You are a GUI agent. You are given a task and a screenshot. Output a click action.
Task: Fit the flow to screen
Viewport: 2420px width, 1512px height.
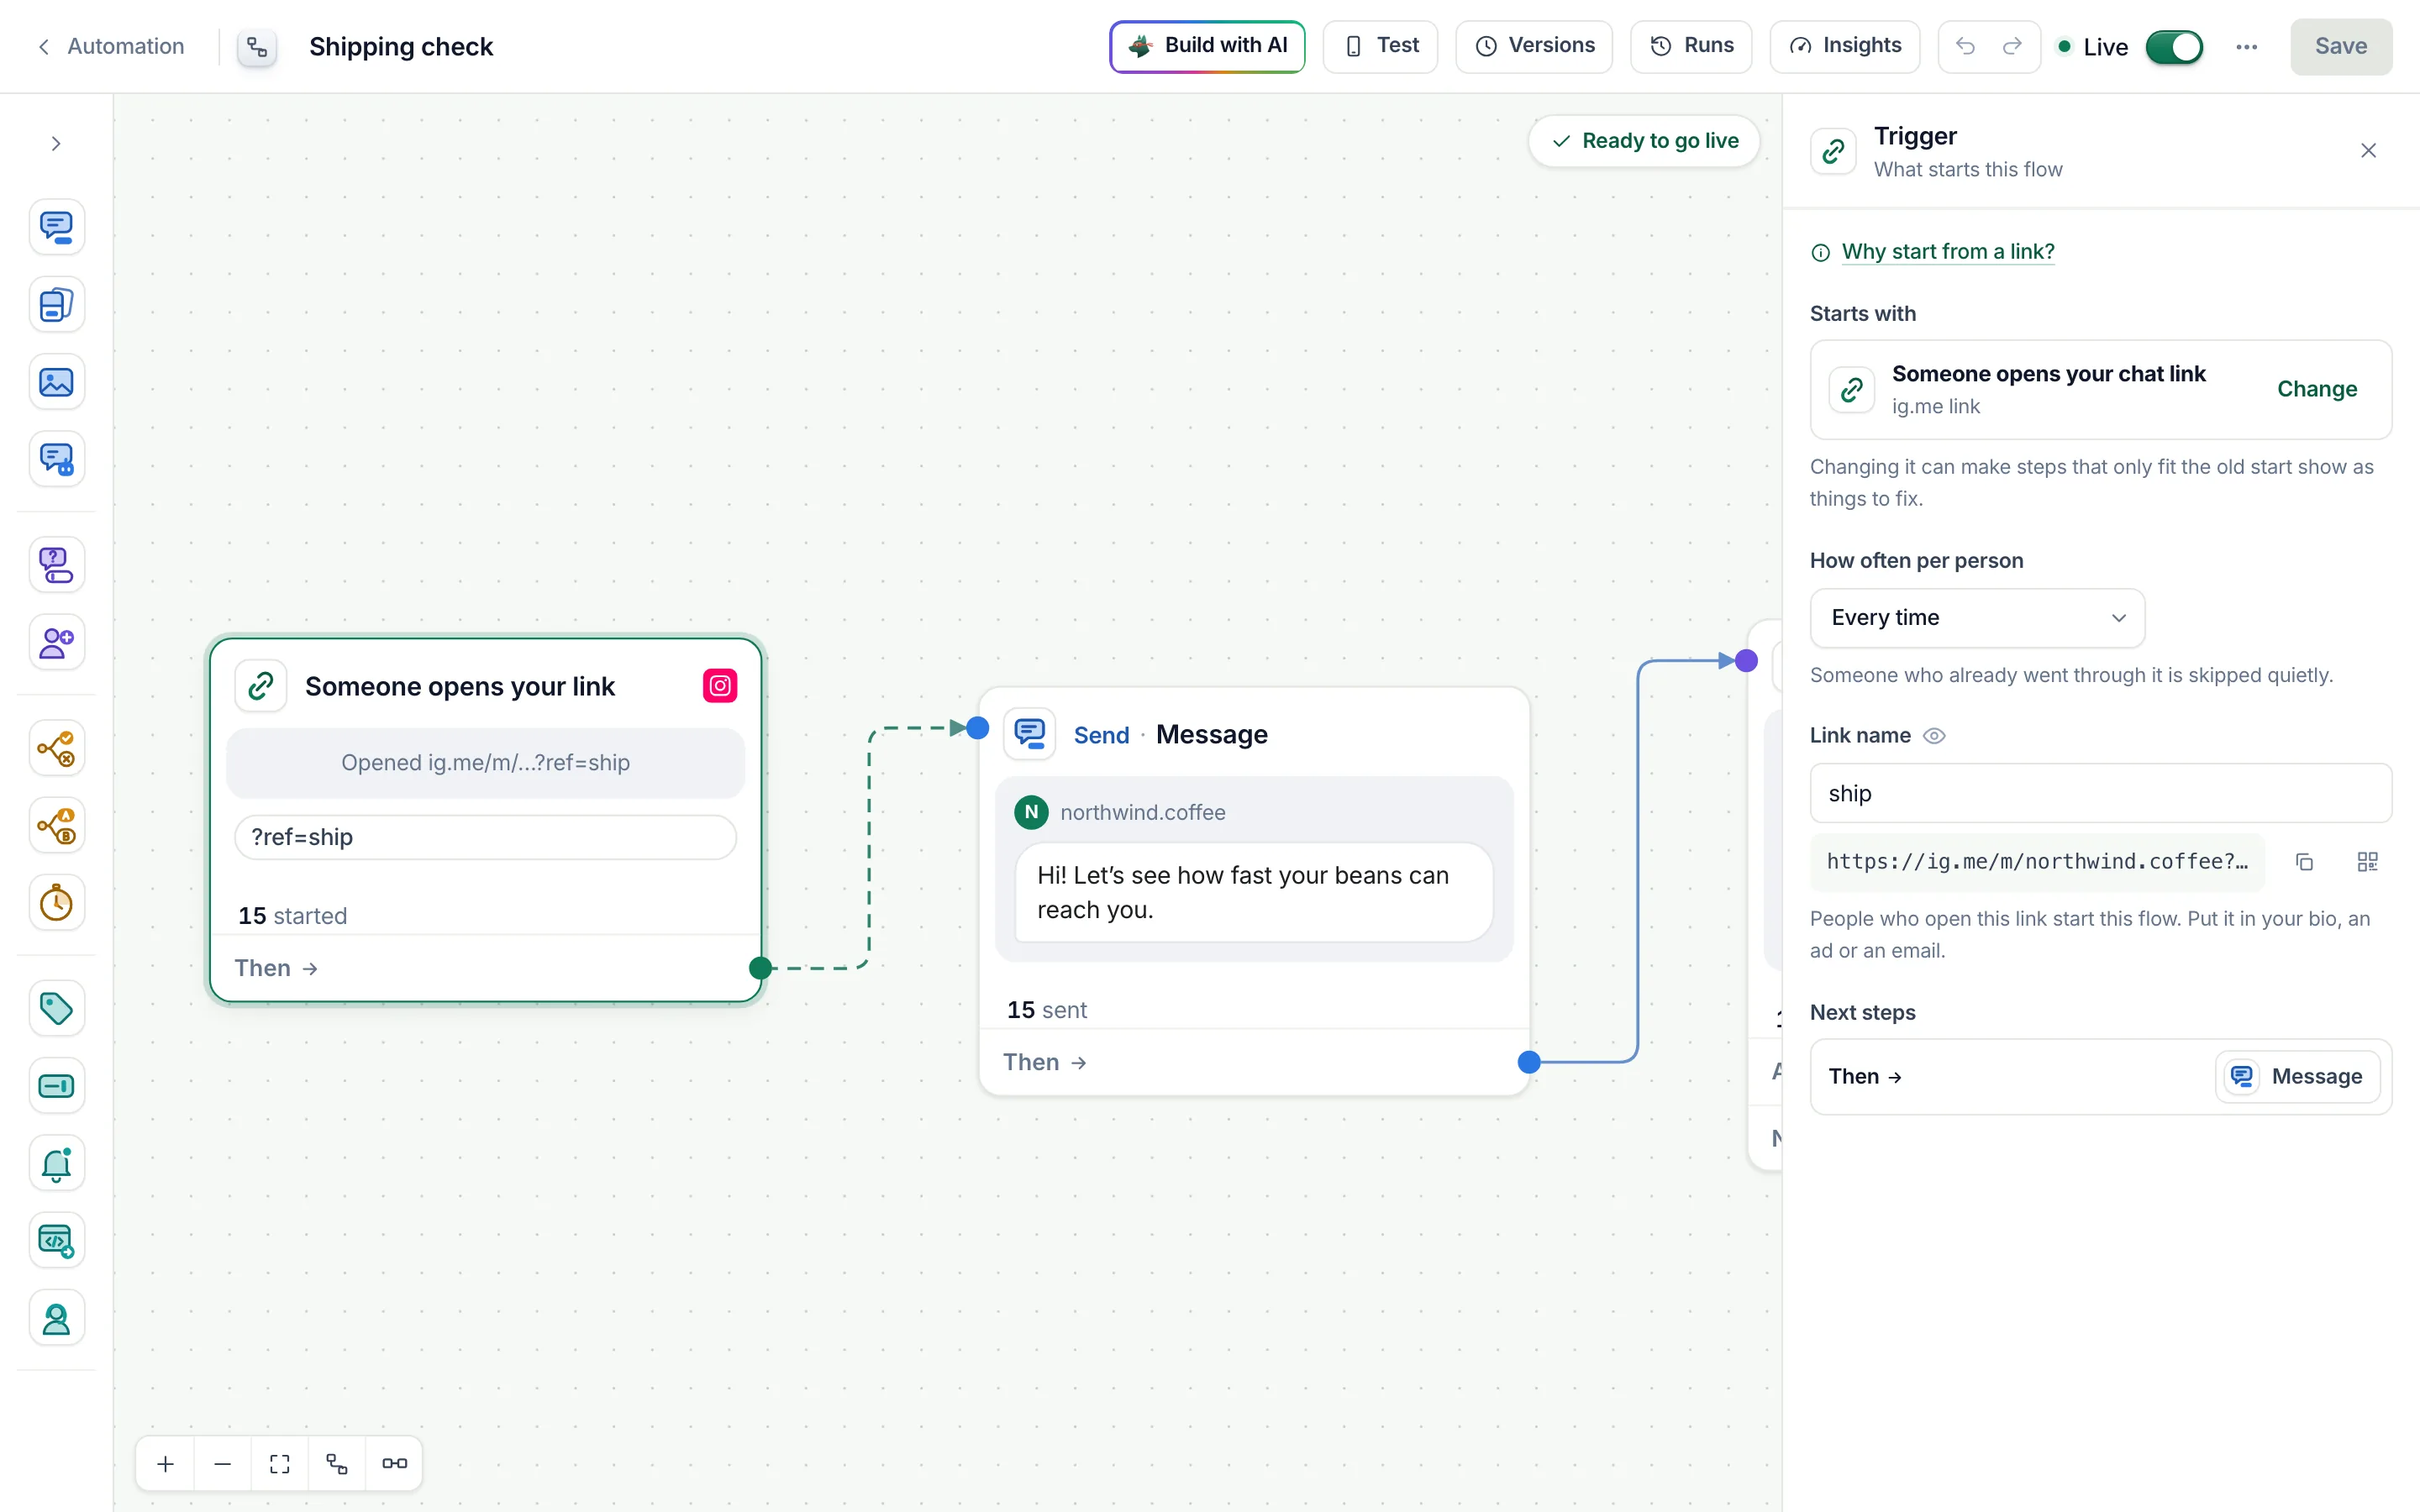280,1464
